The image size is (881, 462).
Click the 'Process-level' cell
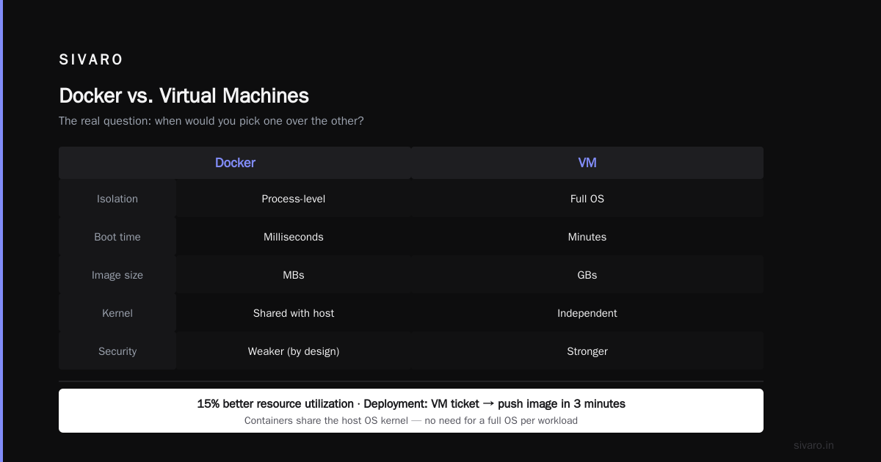click(294, 199)
